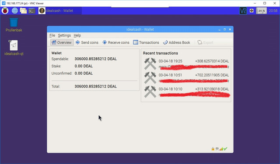Click the Stake 0.00 DEAL value
280x164 pixels.
tap(84, 66)
